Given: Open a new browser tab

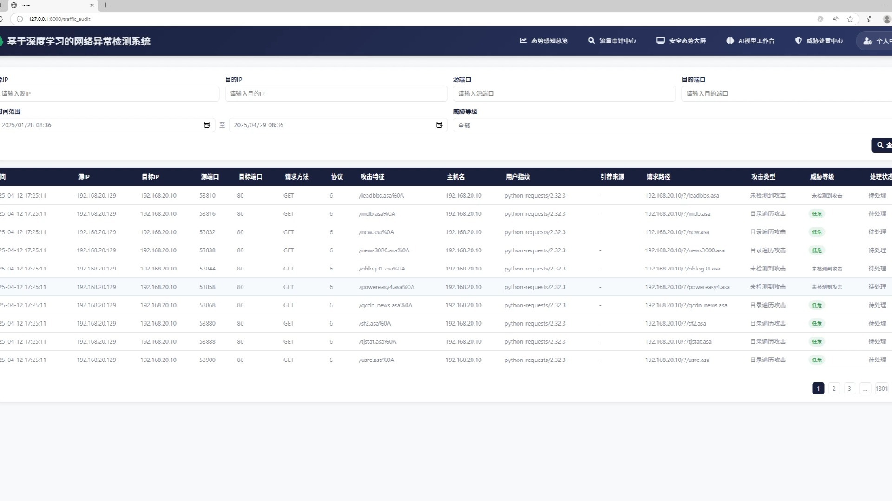Looking at the screenshot, I should click(106, 5).
